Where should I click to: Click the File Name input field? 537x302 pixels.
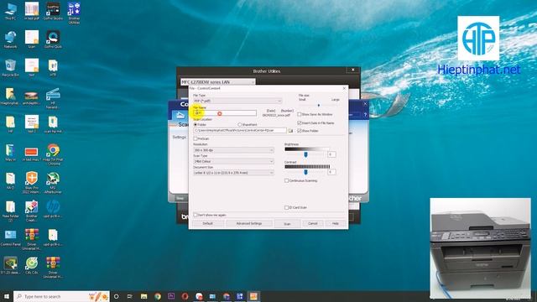click(225, 113)
